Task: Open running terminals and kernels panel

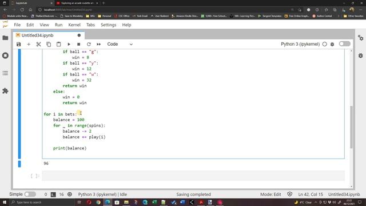Action: pyautogui.click(x=5, y=56)
